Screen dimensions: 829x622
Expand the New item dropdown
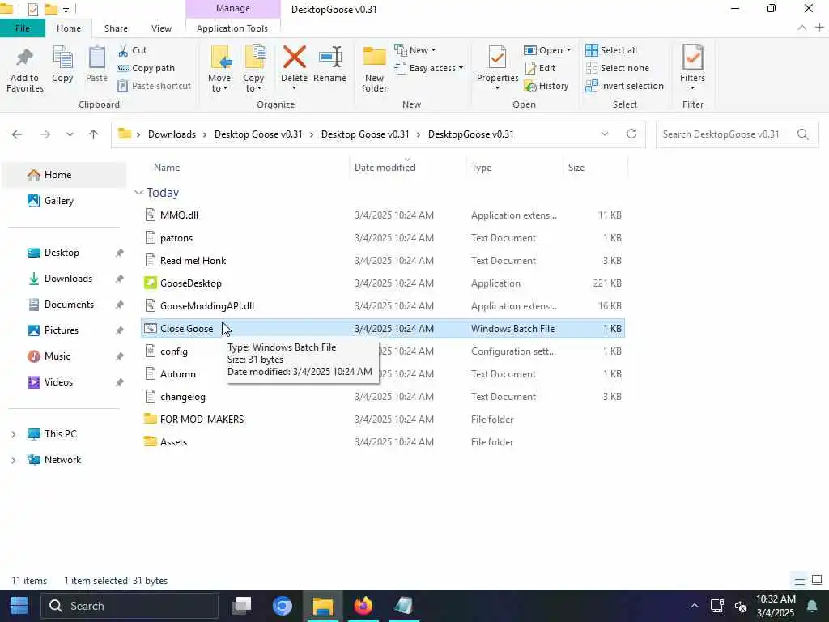[x=415, y=50]
